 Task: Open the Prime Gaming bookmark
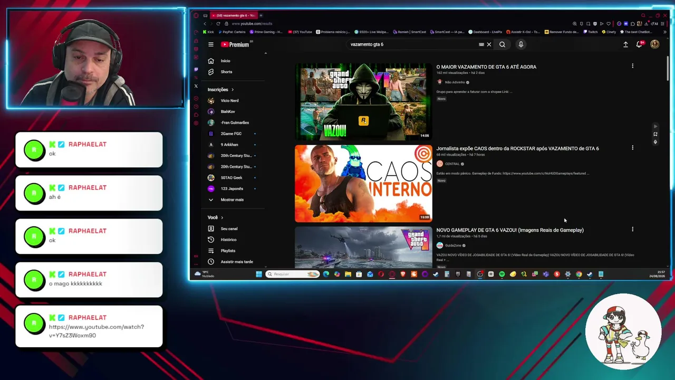[x=266, y=32]
